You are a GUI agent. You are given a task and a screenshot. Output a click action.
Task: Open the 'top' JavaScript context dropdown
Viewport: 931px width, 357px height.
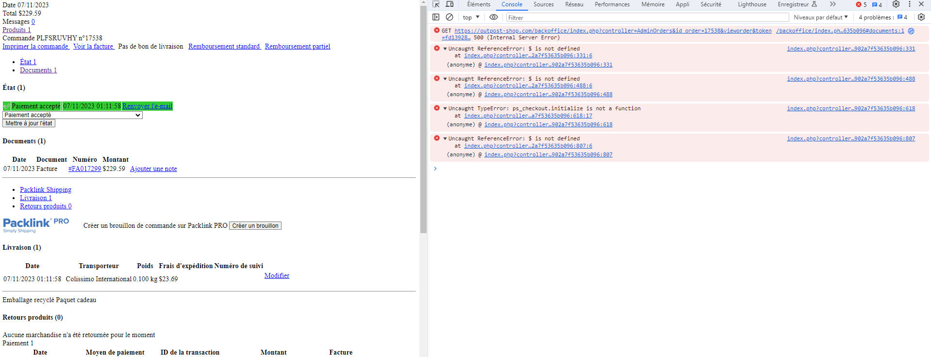(471, 17)
